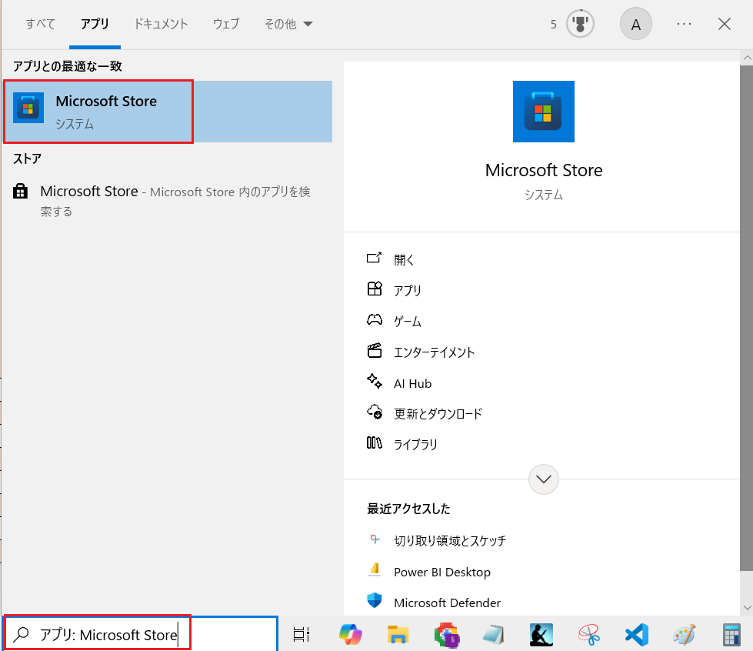The image size is (753, 651).
Task: Click the apps grid icon beside アプリ
Action: [375, 289]
